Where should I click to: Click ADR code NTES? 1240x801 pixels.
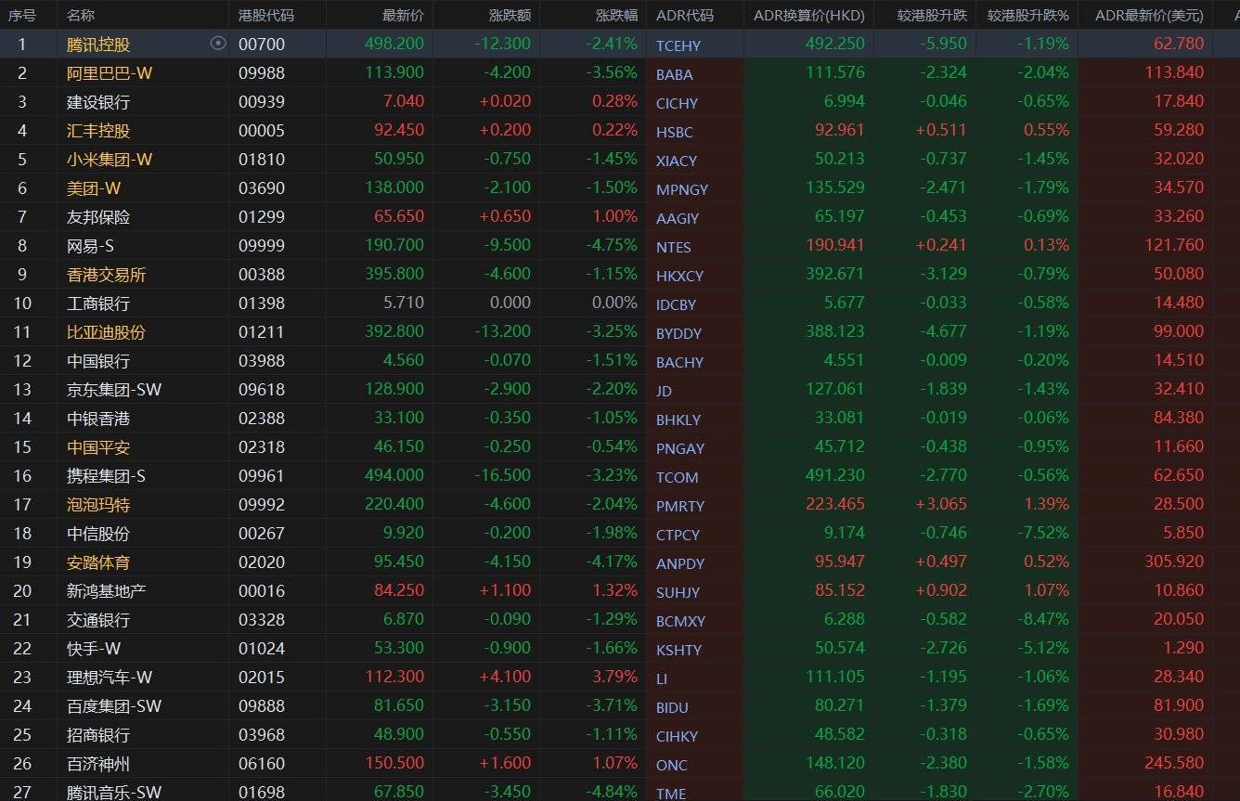pyautogui.click(x=674, y=247)
